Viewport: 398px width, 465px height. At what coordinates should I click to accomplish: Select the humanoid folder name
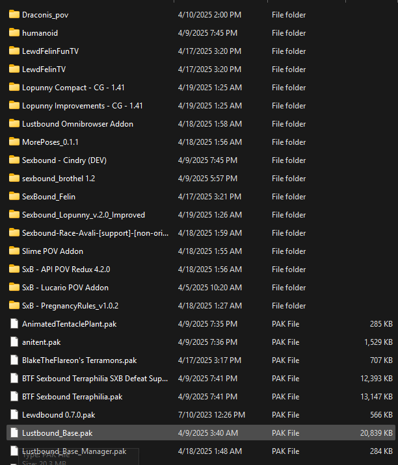[40, 33]
